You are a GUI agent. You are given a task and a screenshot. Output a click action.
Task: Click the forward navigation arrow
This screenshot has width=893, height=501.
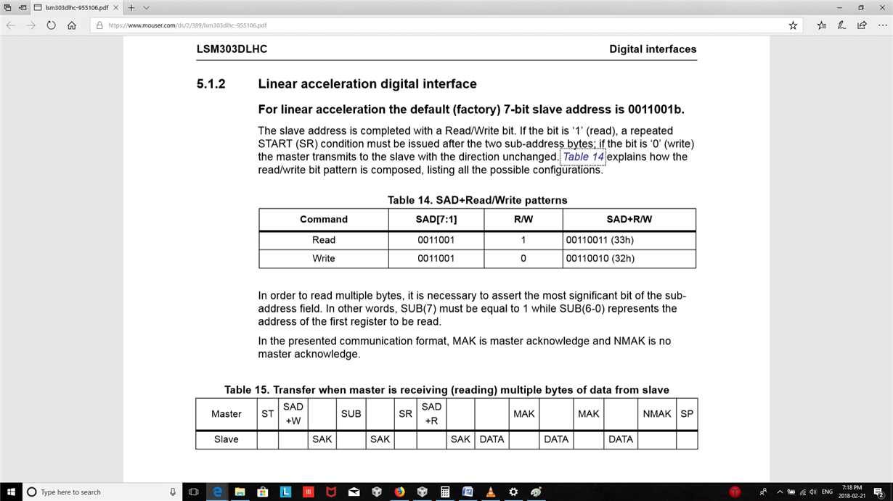(x=30, y=25)
